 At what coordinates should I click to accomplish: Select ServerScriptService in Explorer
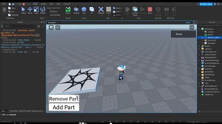point(212,63)
